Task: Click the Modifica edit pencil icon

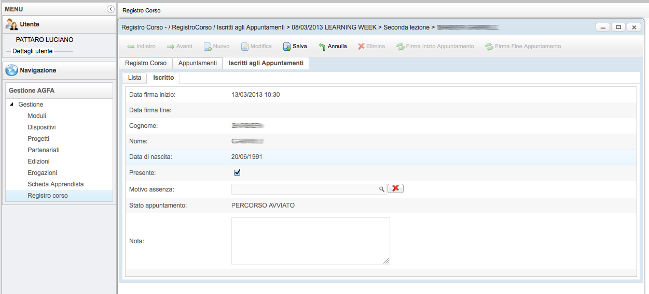Action: coord(245,47)
